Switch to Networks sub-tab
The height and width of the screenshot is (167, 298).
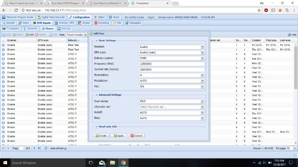(30, 29)
